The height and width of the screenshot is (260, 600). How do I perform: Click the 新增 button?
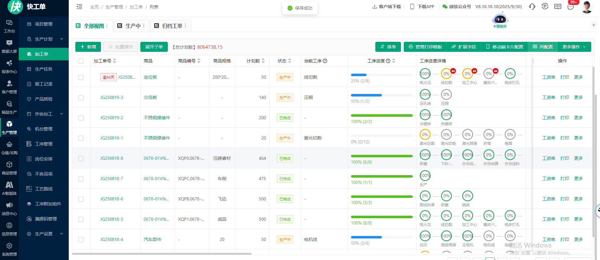click(x=88, y=47)
